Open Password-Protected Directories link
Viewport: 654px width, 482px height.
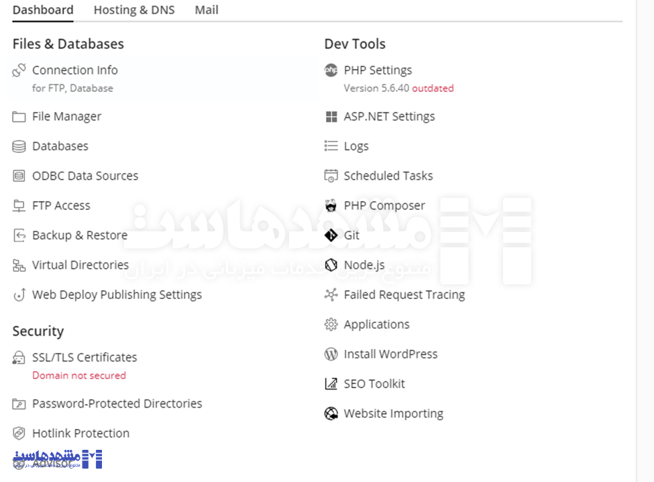click(117, 404)
